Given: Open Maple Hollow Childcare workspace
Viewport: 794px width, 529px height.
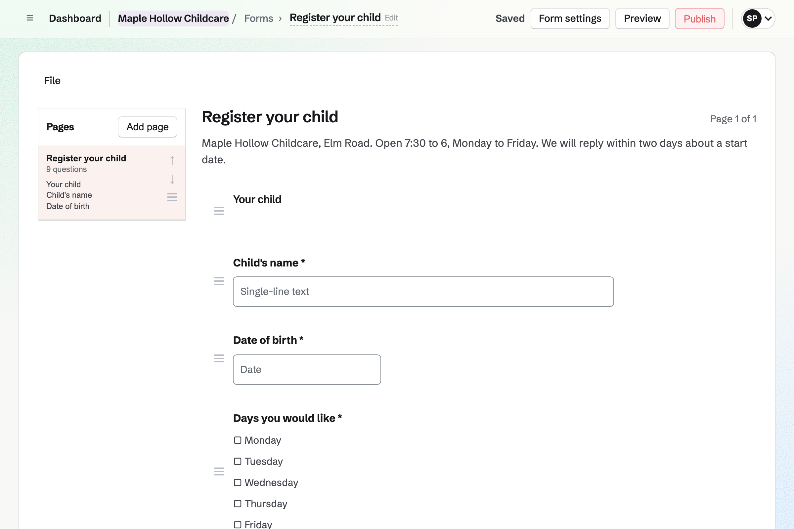Looking at the screenshot, I should tap(173, 18).
